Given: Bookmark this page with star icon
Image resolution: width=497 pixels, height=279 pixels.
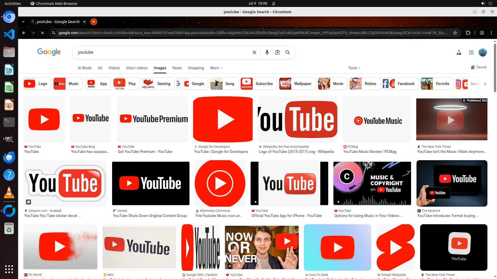Looking at the screenshot, I should 455,33.
